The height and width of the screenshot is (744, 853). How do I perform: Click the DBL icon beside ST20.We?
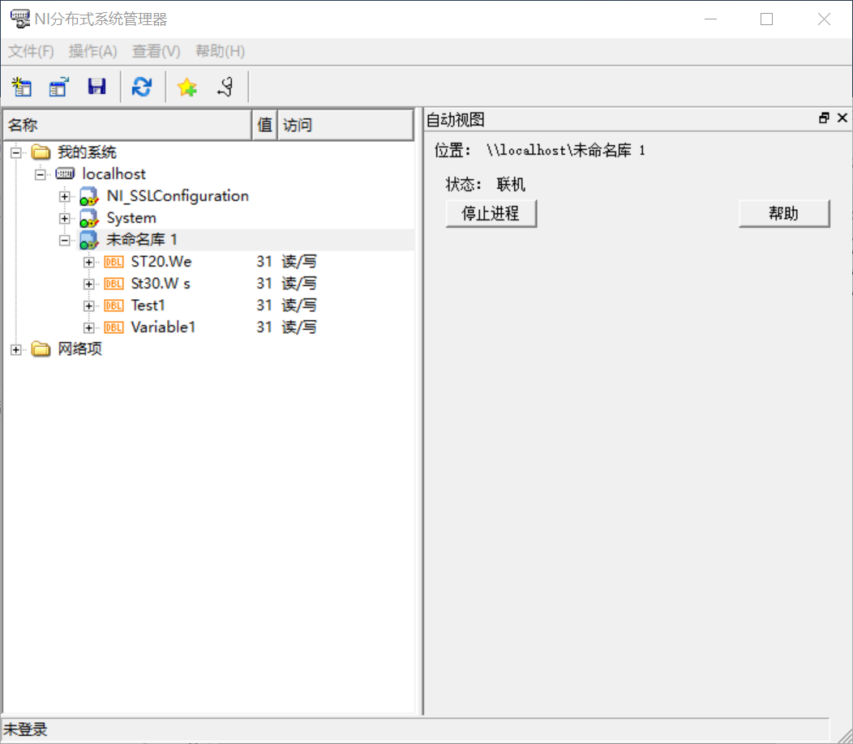tap(114, 262)
